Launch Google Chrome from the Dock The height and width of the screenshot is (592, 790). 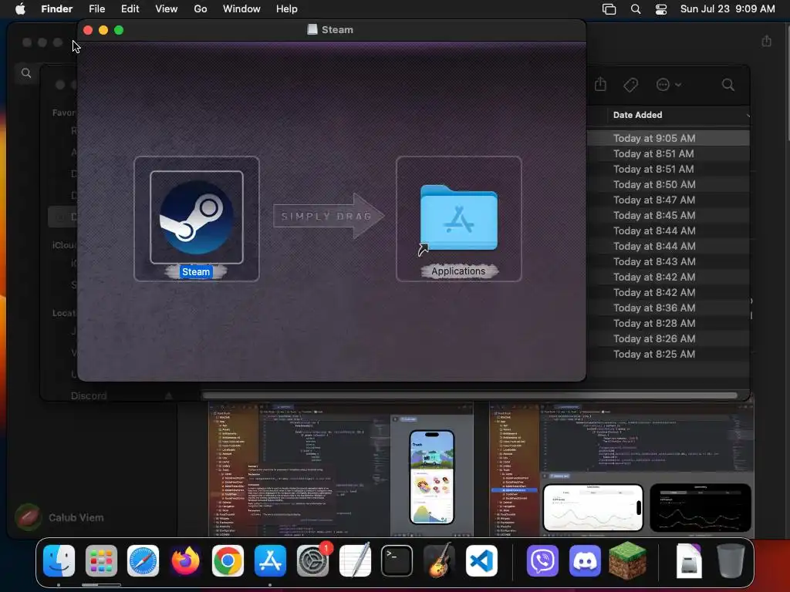(x=228, y=561)
